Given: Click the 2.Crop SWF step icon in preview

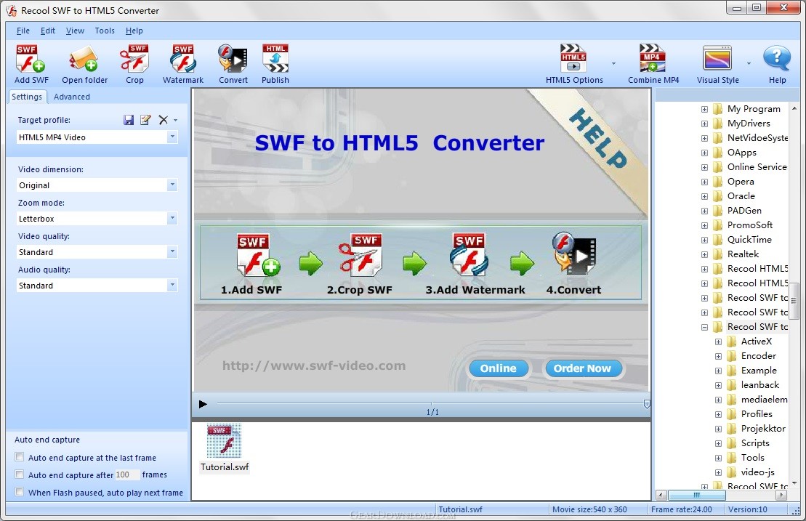Looking at the screenshot, I should [360, 254].
